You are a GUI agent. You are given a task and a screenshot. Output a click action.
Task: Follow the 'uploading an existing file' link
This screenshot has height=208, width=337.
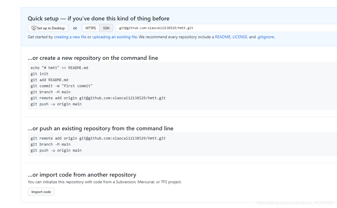point(114,37)
